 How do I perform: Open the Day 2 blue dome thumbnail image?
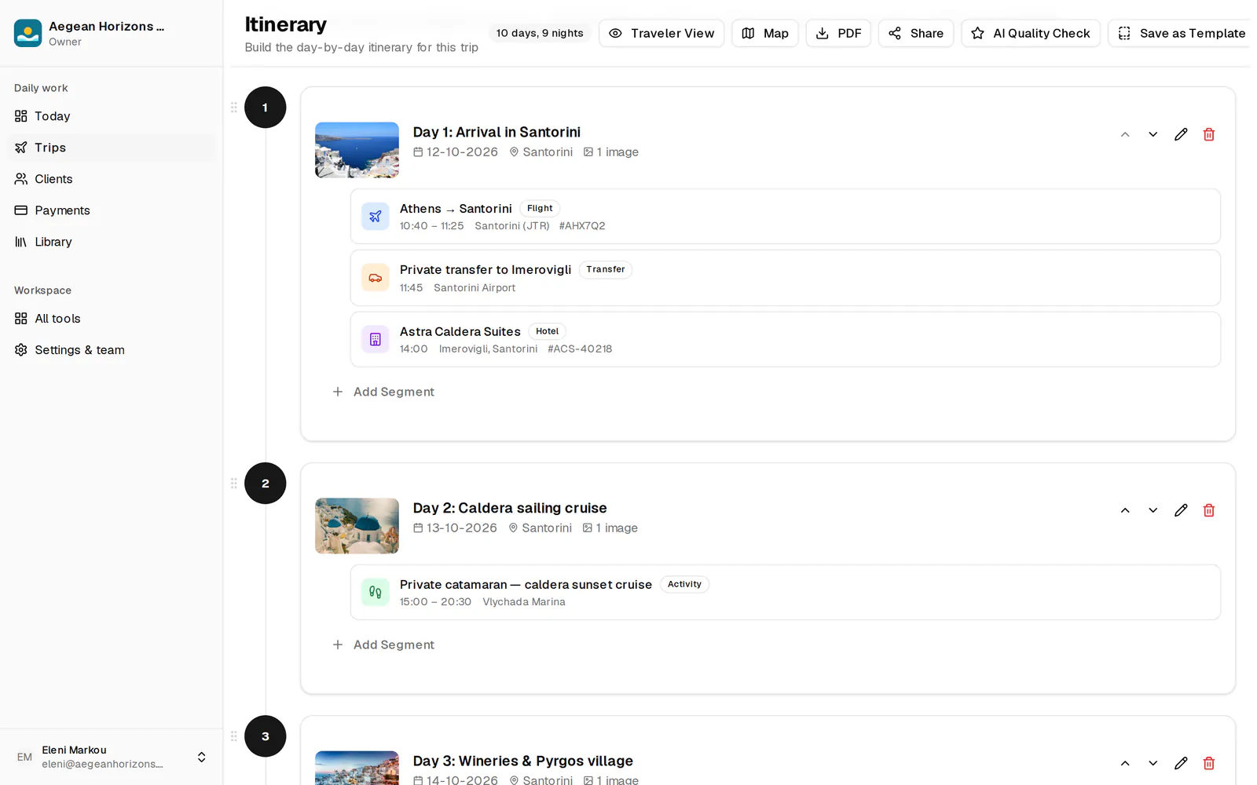pyautogui.click(x=357, y=526)
